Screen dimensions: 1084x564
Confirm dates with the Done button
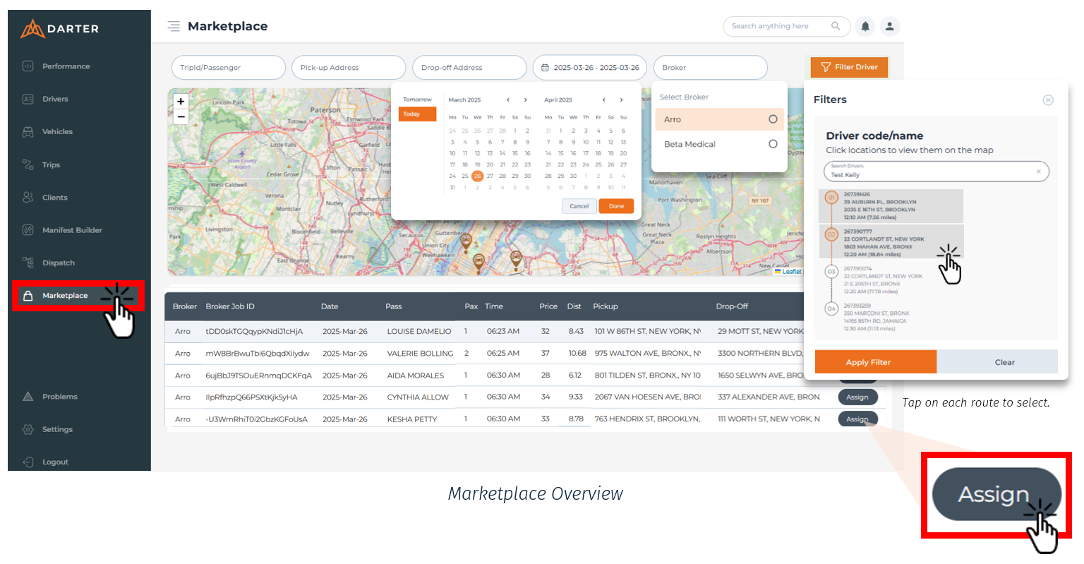pyautogui.click(x=616, y=206)
